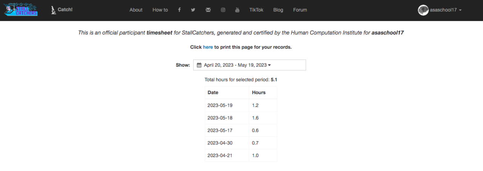Image resolution: width=483 pixels, height=171 pixels.
Task: Click the email envelope icon
Action: 208,10
